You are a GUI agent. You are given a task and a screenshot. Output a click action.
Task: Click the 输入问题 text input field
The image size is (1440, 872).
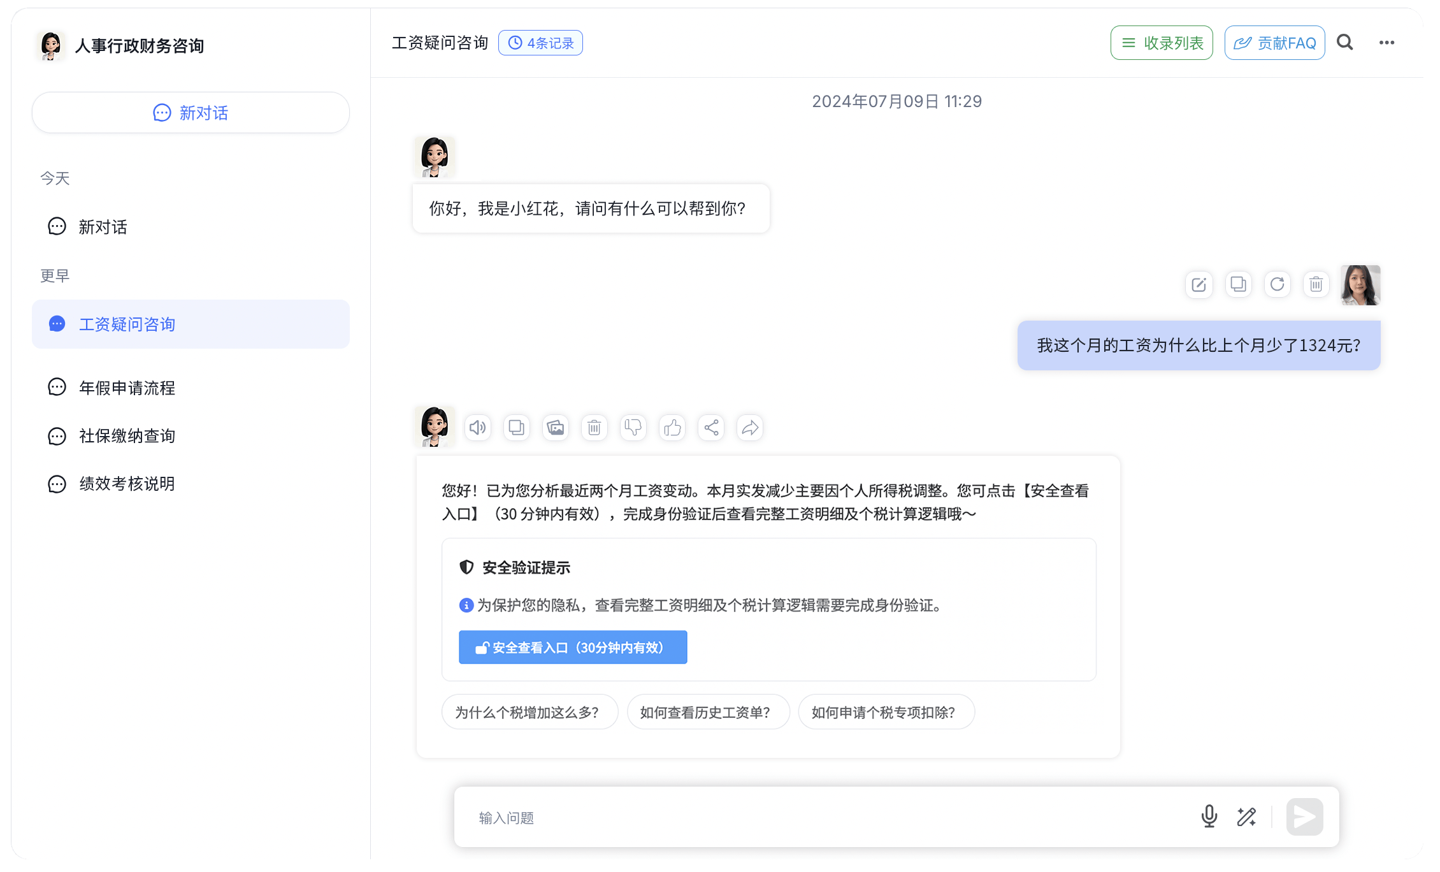tap(828, 817)
